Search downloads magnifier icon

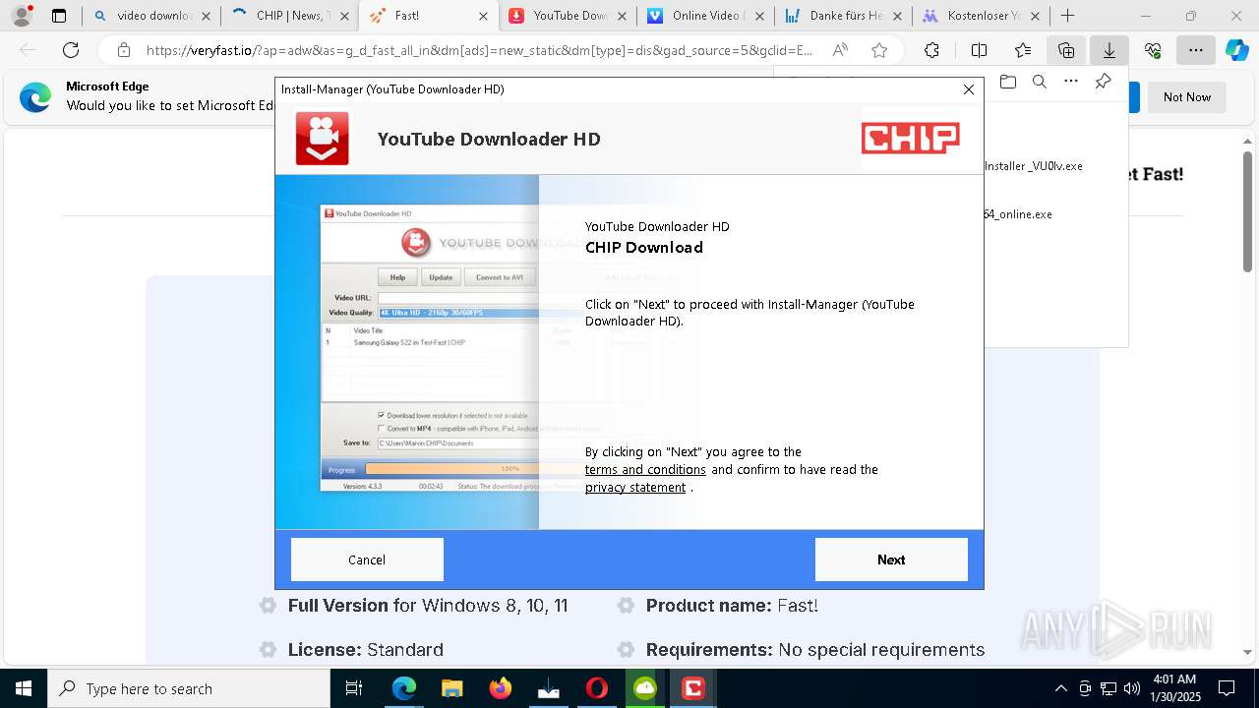[1040, 82]
